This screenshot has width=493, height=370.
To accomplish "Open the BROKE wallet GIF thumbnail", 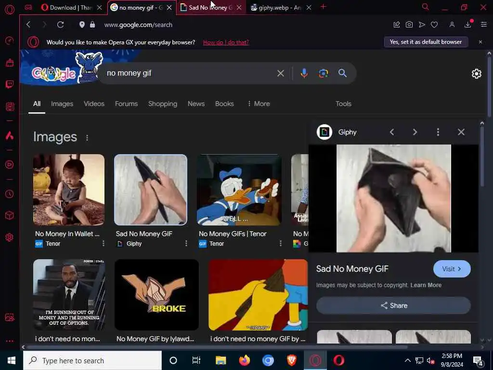I will pyautogui.click(x=156, y=295).
